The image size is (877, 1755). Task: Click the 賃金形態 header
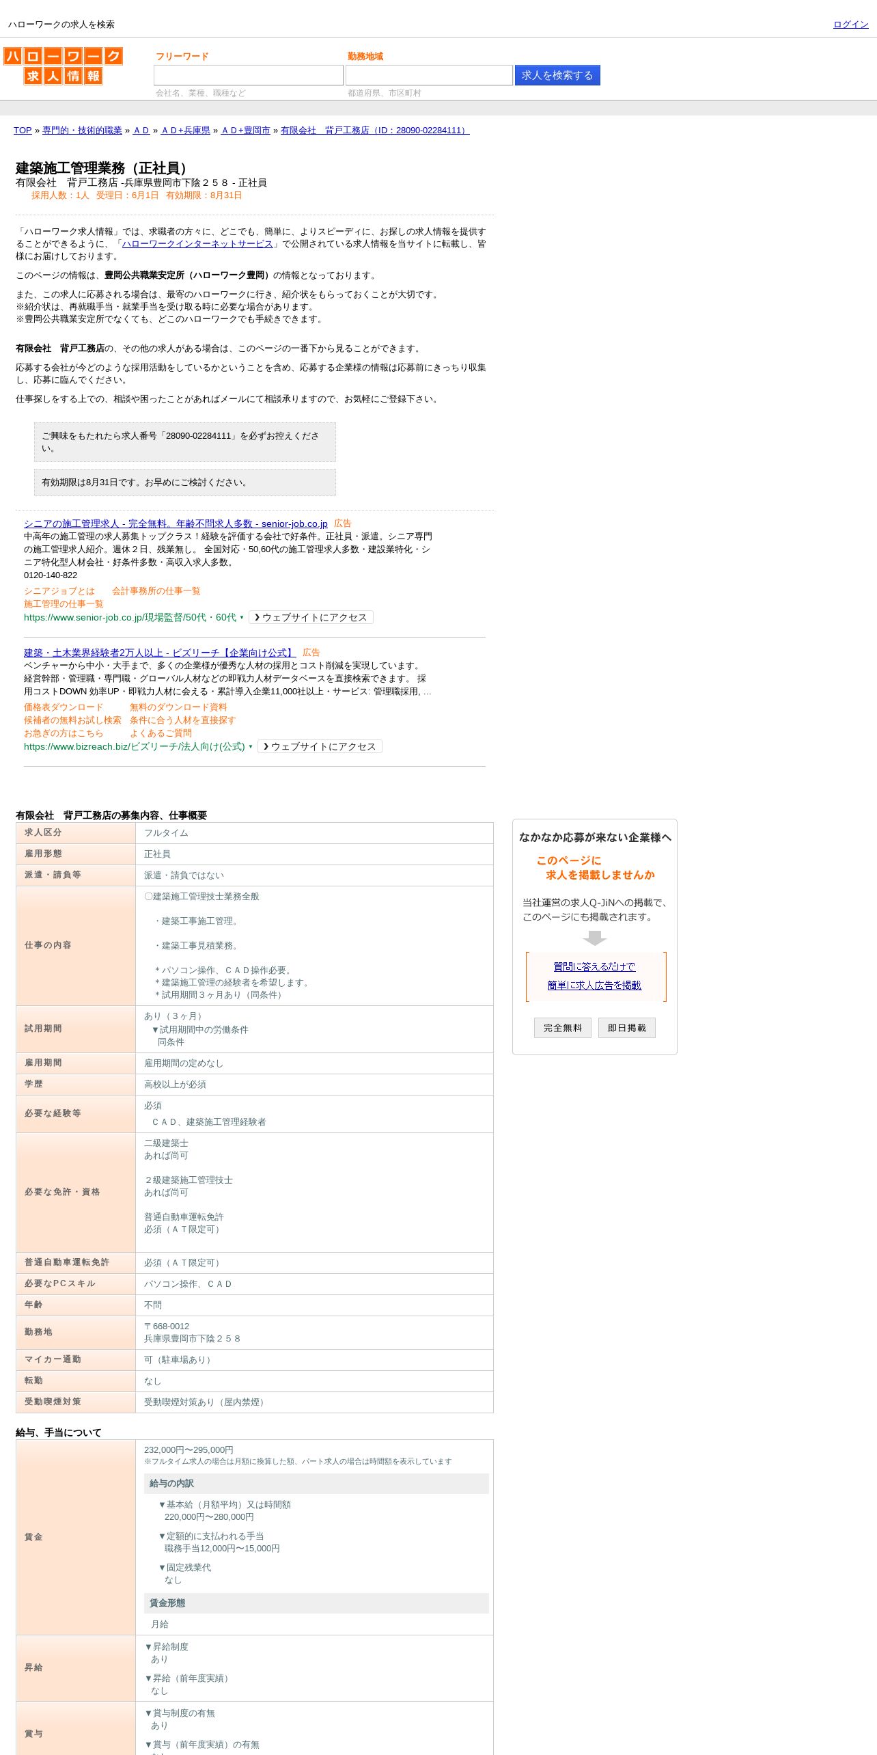click(x=316, y=1603)
